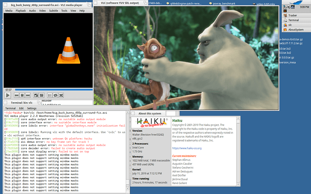The image size is (311, 194).
Task: Open the Media menu in VLC
Action: tap(9, 11)
